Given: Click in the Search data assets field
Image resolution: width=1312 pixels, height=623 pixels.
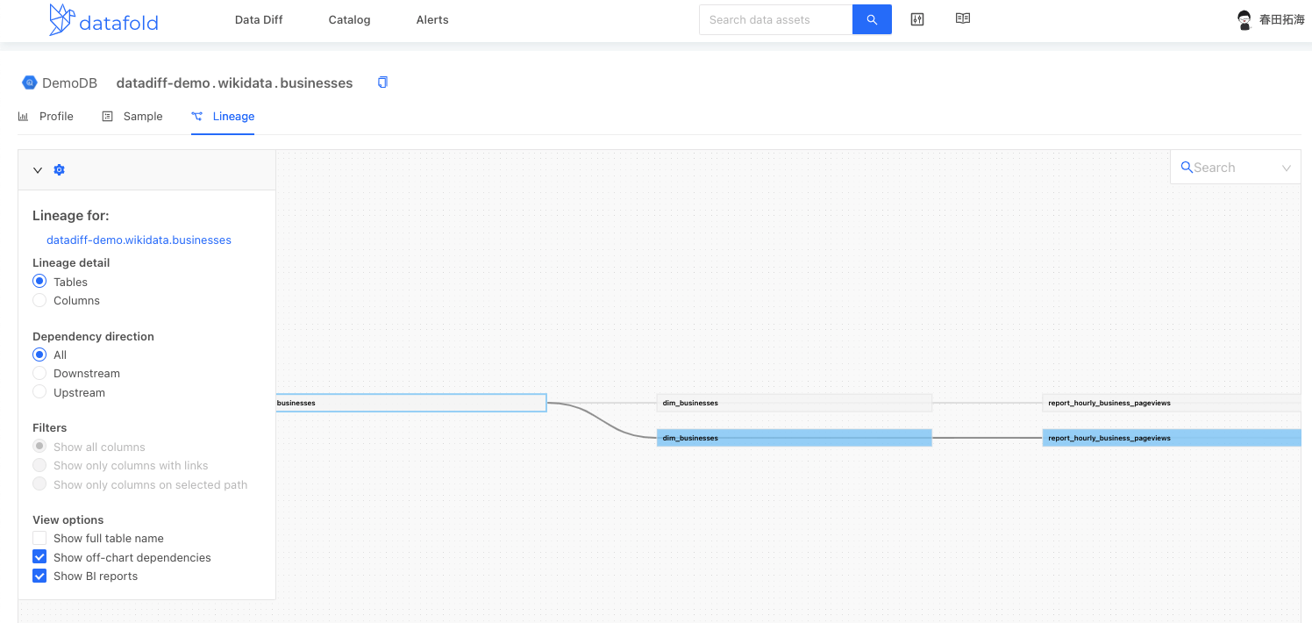Looking at the screenshot, I should click(x=775, y=19).
